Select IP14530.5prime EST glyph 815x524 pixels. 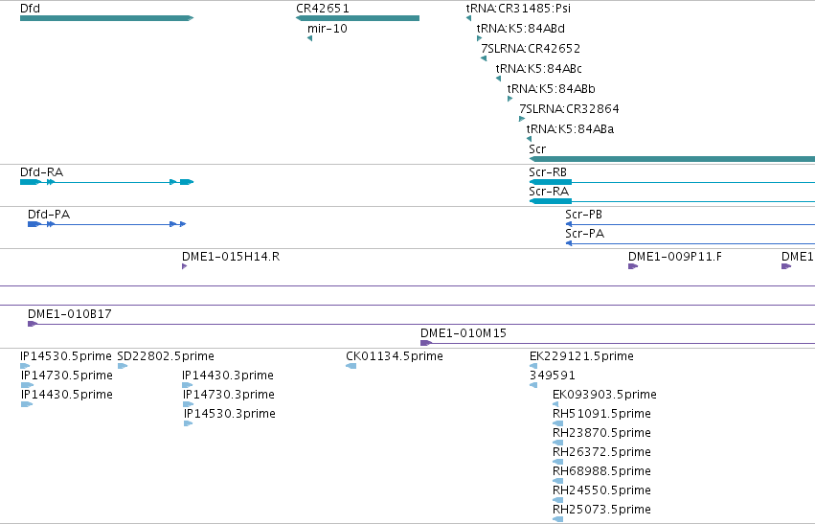point(25,366)
